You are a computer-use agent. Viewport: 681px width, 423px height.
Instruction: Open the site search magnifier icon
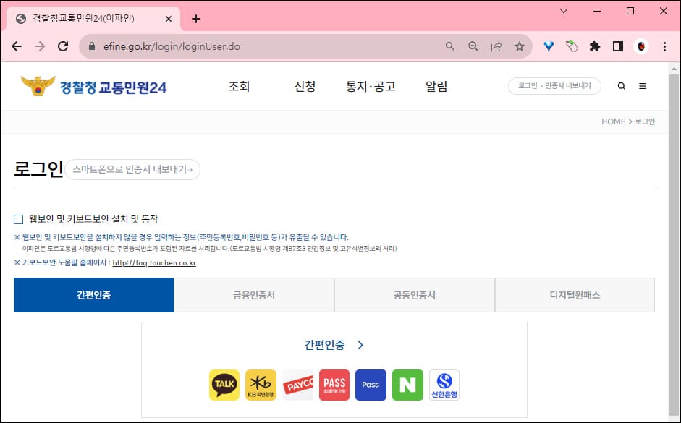tap(621, 85)
